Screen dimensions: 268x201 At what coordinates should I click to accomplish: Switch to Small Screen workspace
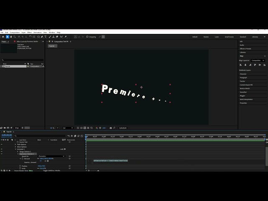(x=229, y=37)
